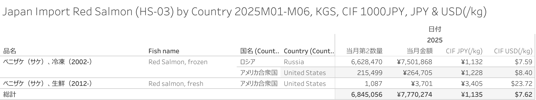Click the Country (Count.. column header
This screenshot has height=100, width=536.
(309, 51)
